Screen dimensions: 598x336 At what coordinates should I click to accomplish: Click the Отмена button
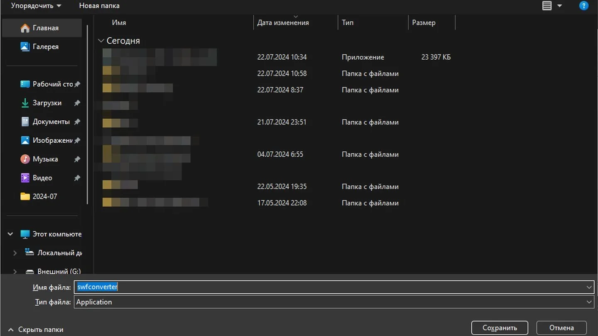tap(561, 328)
